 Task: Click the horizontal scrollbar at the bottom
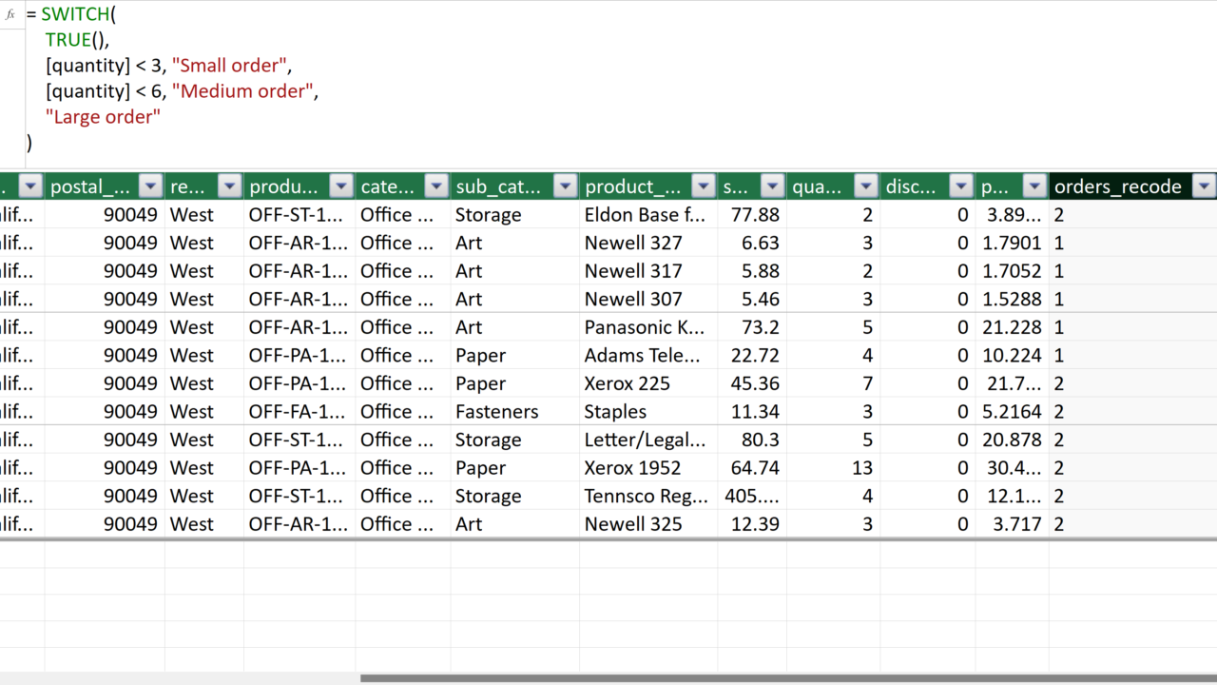click(x=788, y=678)
